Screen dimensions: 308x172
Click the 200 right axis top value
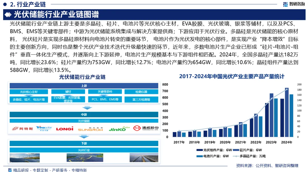pos(299,85)
